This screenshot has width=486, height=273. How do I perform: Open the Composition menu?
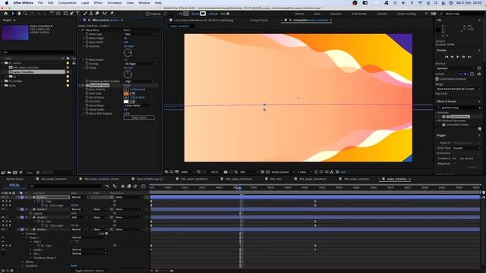68,3
